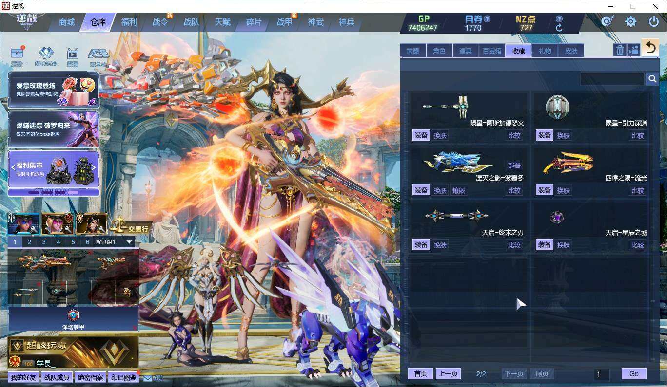Go to 首页 first page
Image resolution: width=667 pixels, height=387 pixels.
pyautogui.click(x=421, y=374)
